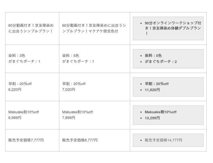The width and height of the screenshot is (213, 163).
Task: Select the bold Makuake割10%off in gray box
Action: 161,112
